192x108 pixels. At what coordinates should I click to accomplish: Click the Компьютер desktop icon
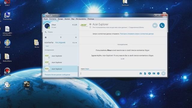[x=7, y=16]
